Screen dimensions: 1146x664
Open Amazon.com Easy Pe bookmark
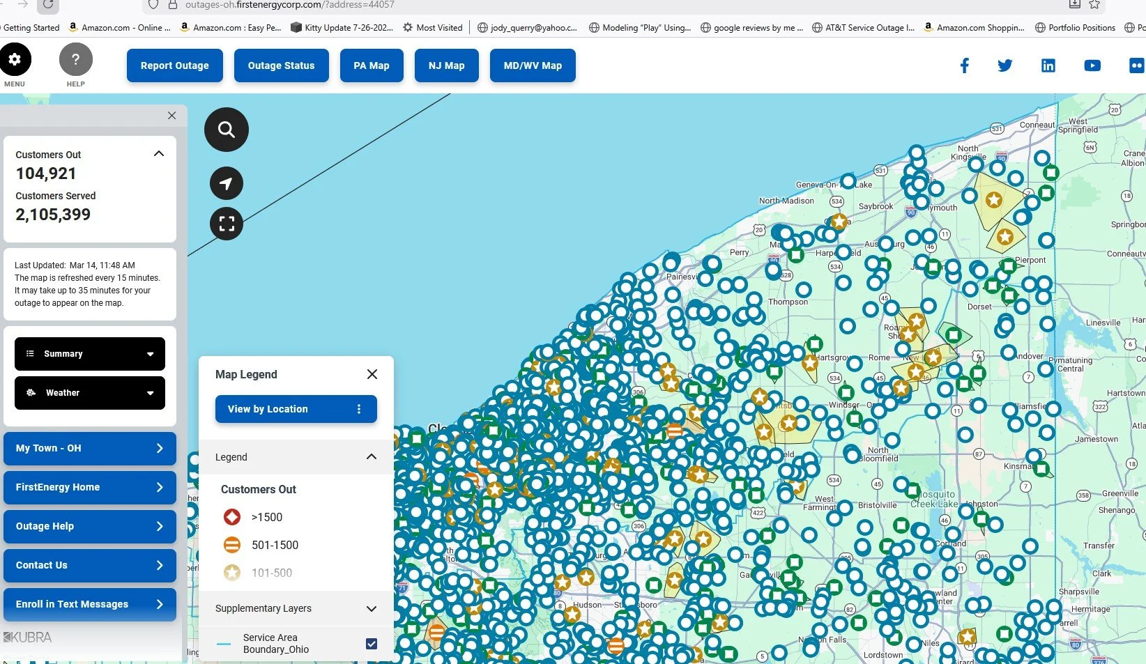pyautogui.click(x=231, y=28)
